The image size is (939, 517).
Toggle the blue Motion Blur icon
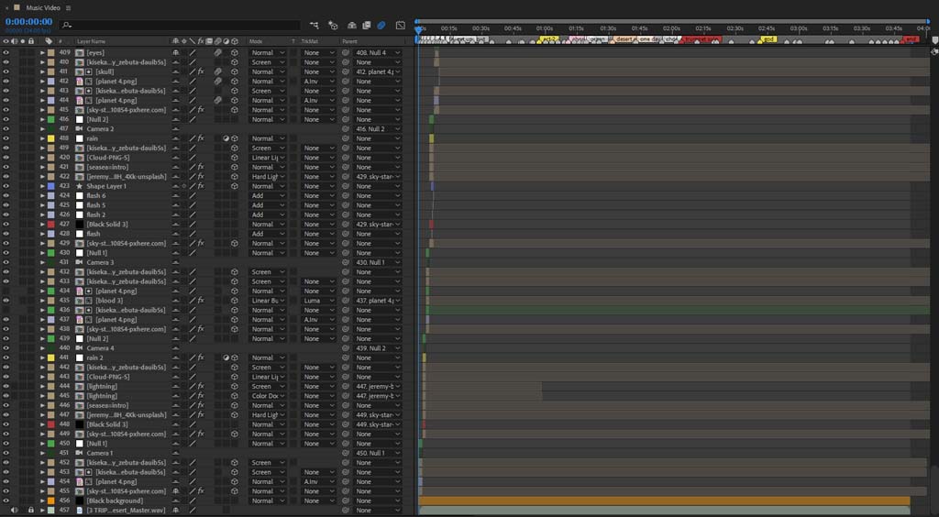pos(381,25)
